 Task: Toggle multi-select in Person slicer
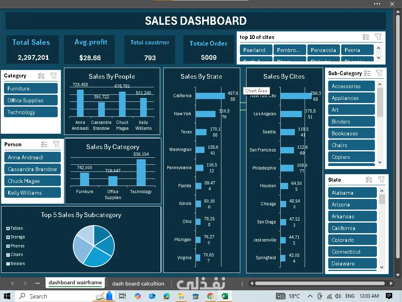(x=44, y=144)
